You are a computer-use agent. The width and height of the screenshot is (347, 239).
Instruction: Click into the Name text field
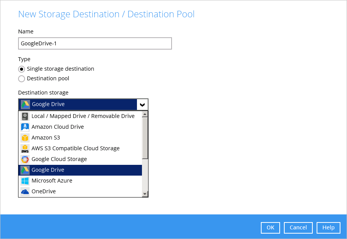tap(95, 43)
